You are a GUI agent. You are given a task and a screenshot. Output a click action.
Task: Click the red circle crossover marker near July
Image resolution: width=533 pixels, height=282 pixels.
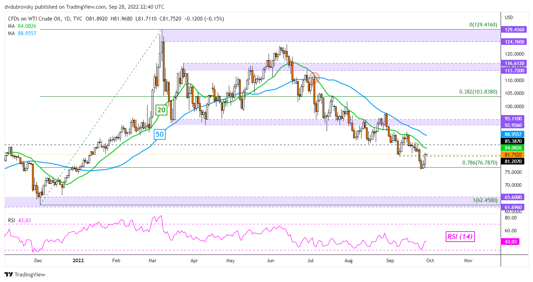(314, 77)
